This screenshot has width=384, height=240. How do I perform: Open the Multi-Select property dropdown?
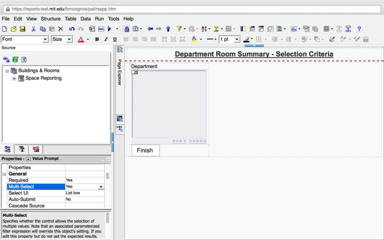pyautogui.click(x=101, y=187)
